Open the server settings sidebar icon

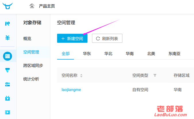click(x=7, y=84)
